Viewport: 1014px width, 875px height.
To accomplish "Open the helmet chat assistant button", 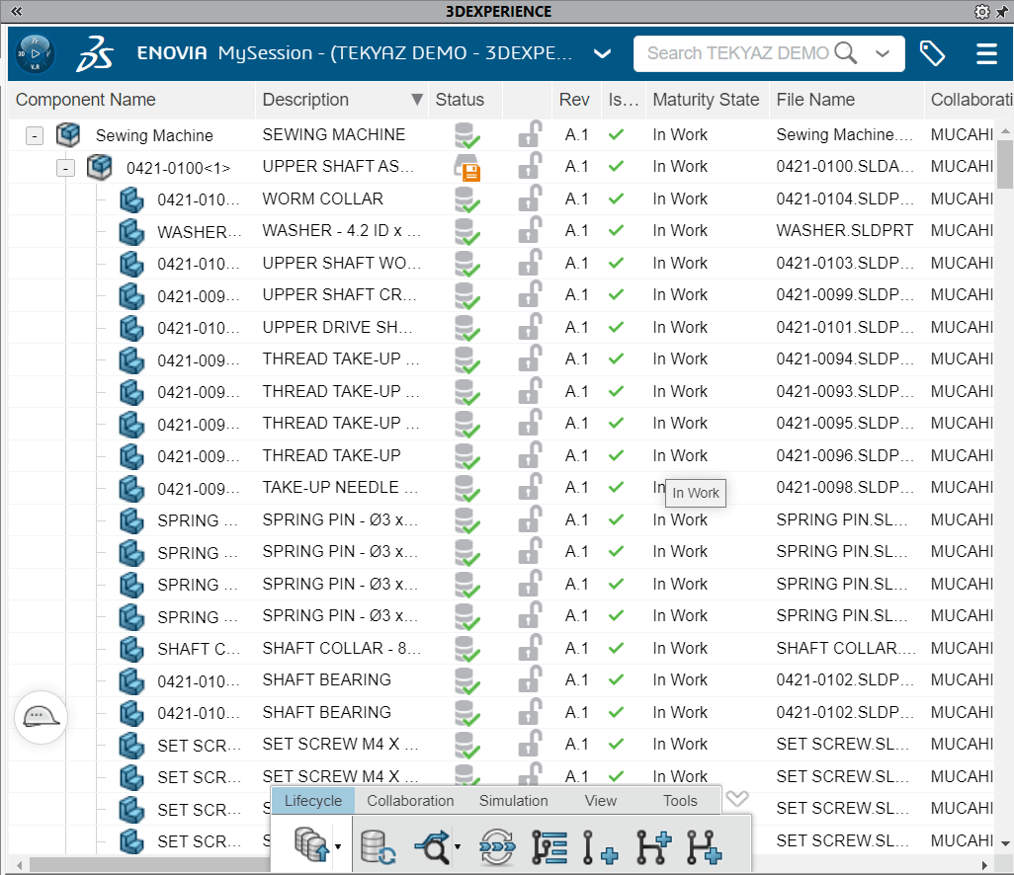I will coord(41,717).
